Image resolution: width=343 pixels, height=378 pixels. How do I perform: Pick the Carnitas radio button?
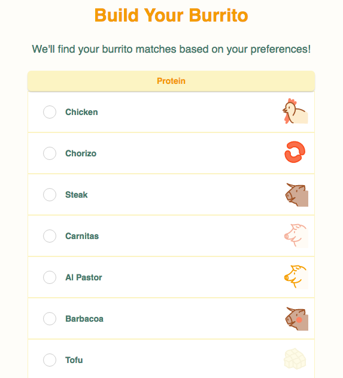click(x=50, y=236)
